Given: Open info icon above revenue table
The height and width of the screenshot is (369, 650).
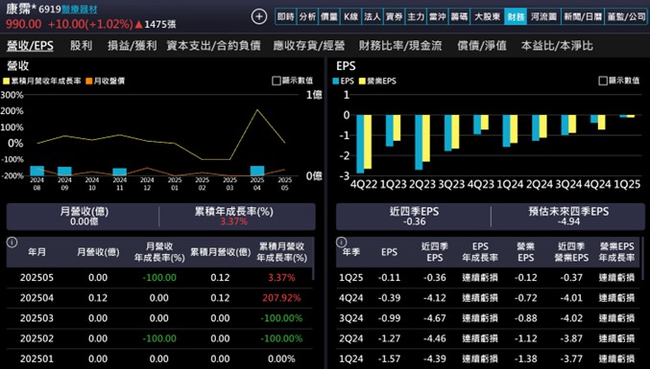Looking at the screenshot, I should [12, 242].
